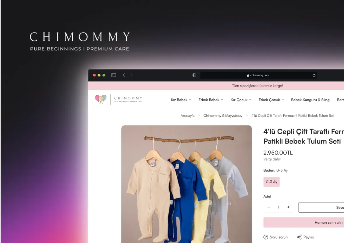Viewport: 344px width, 243px height.
Task: Toggle the browser sidebar icon
Action: point(113,75)
